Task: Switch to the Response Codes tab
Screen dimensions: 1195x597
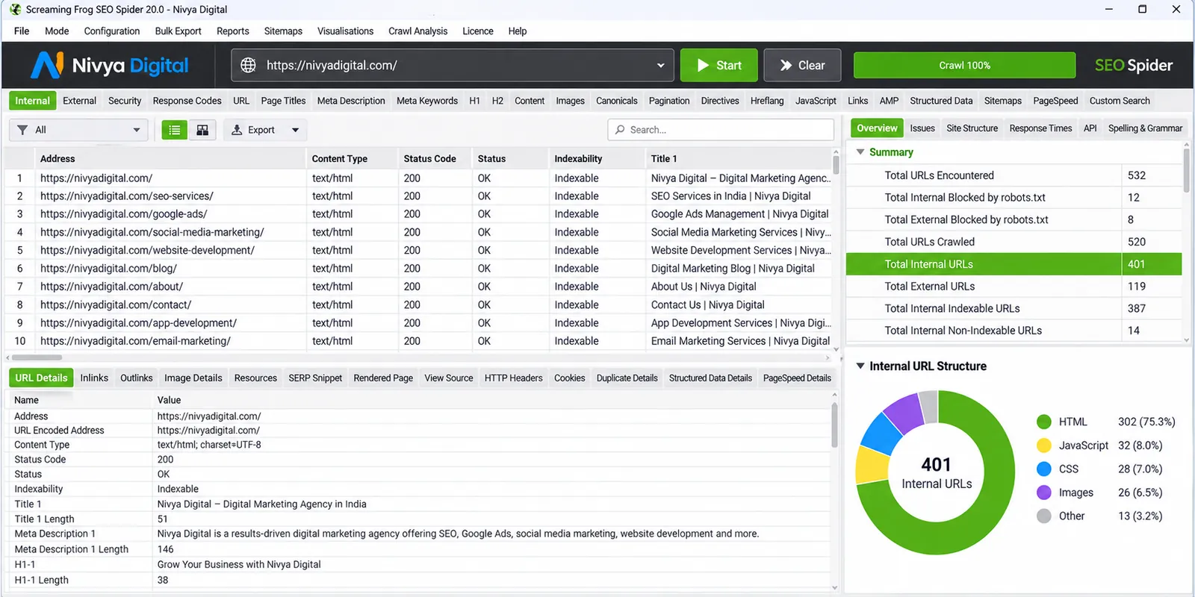Action: coord(187,101)
